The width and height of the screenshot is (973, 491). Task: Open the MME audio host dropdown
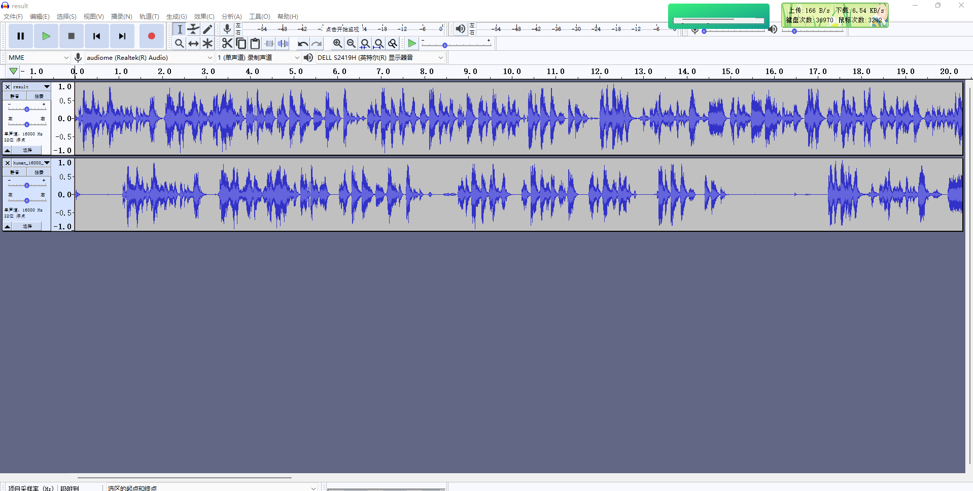coord(38,57)
